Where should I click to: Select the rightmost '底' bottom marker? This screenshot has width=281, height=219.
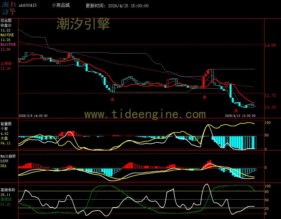(x=235, y=111)
